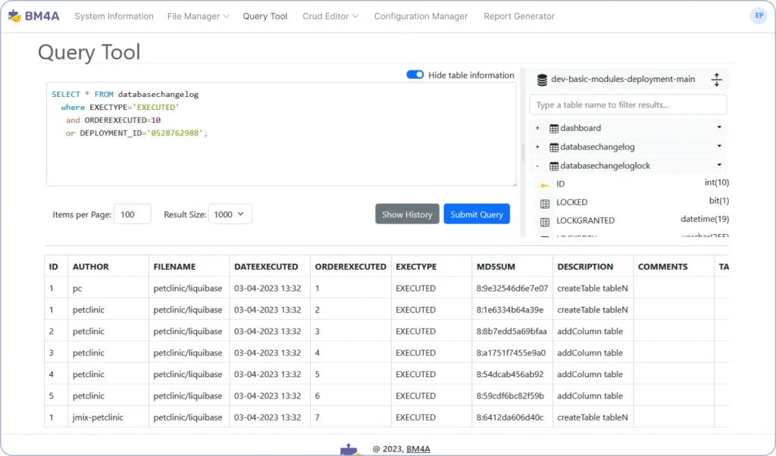Click into the SQL query editor
This screenshot has width=776, height=456.
tap(281, 134)
